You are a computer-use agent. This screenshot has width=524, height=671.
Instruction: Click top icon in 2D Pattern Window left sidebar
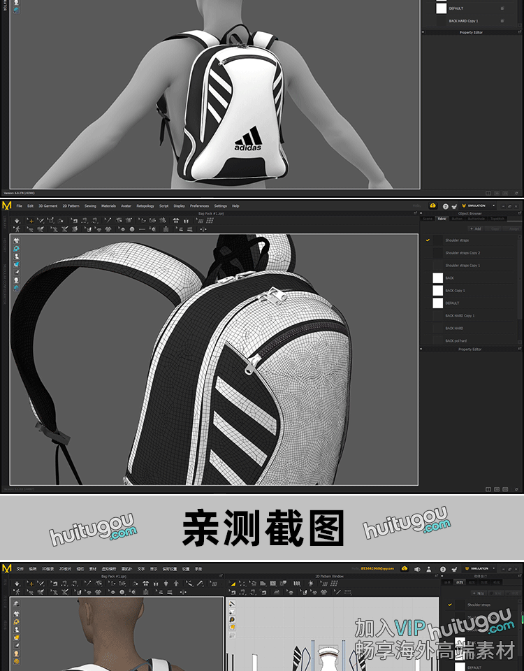pyautogui.click(x=232, y=604)
